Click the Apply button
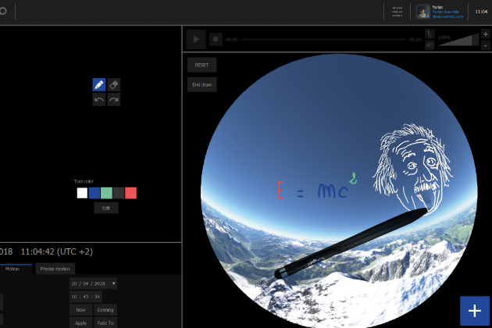The image size is (492, 328). [x=80, y=323]
